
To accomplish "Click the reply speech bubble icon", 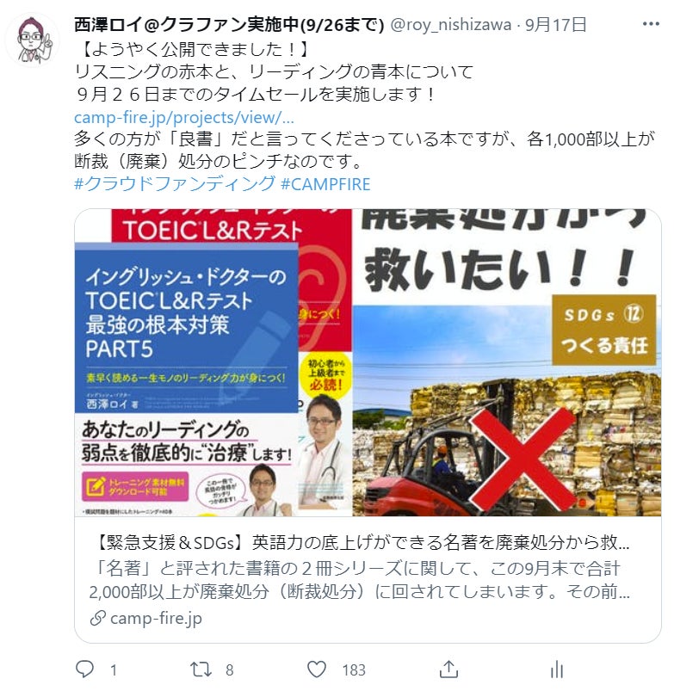I will 84,669.
